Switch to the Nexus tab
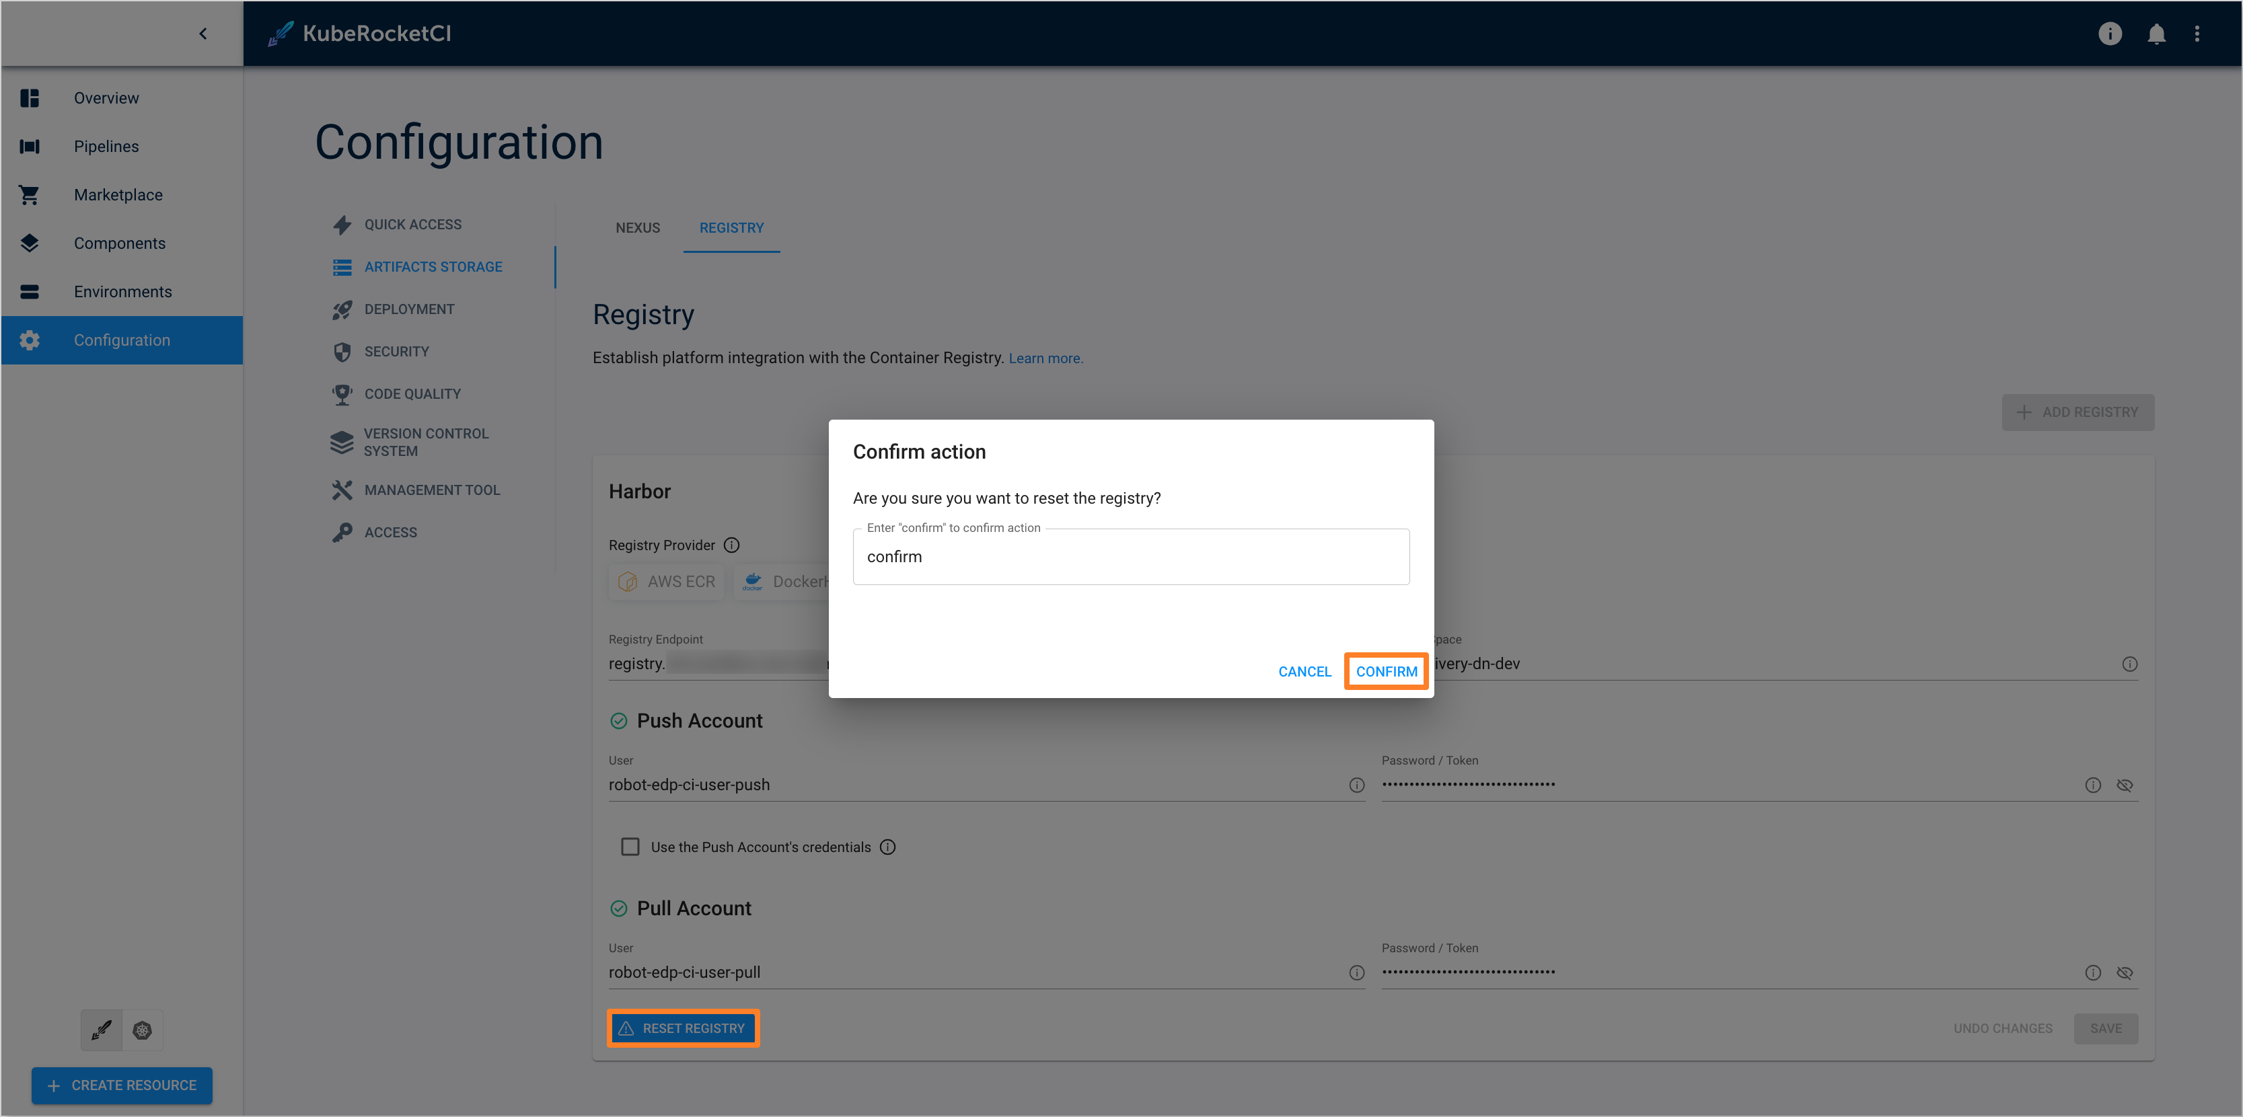Screen dimensions: 2243x1117 [x=637, y=228]
